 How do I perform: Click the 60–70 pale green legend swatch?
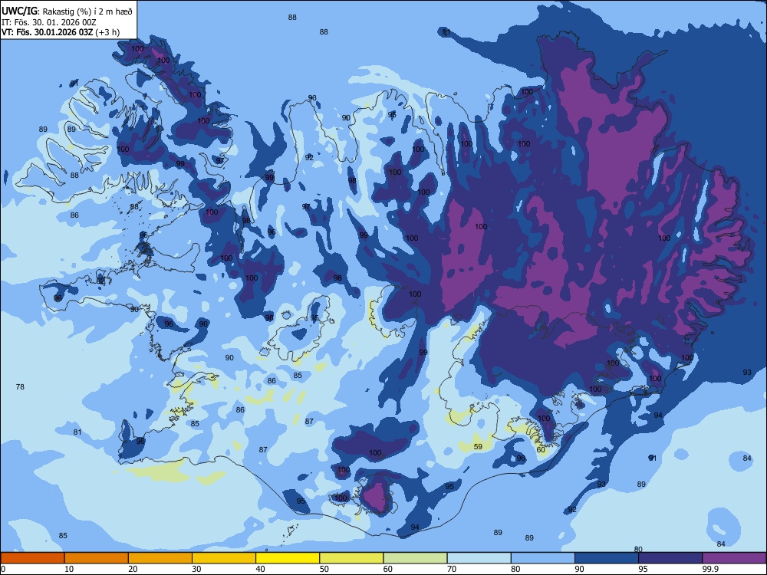click(x=415, y=558)
